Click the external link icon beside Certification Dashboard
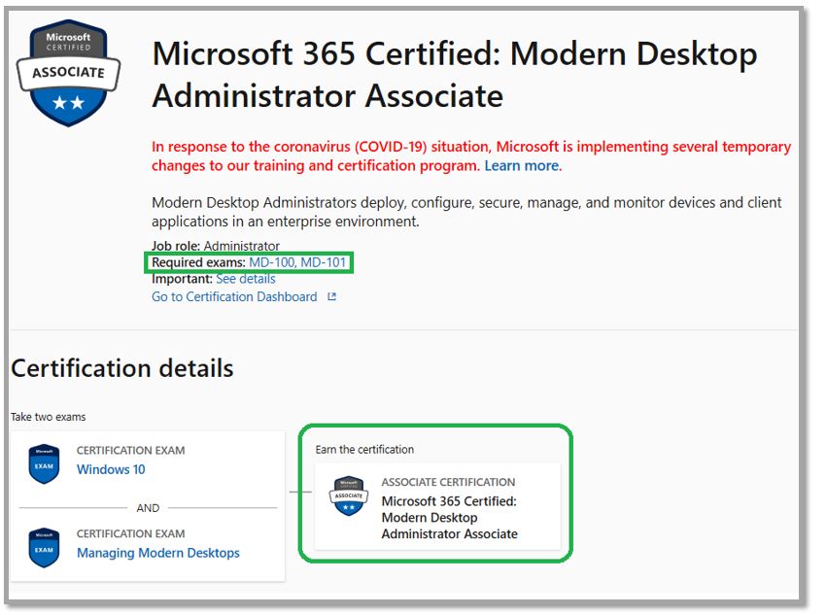The height and width of the screenshot is (615, 827). [x=331, y=297]
